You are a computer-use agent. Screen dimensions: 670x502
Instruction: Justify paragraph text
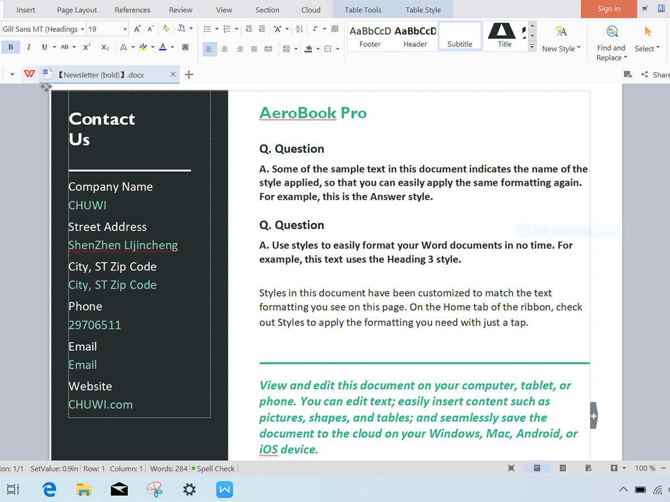[x=254, y=49]
